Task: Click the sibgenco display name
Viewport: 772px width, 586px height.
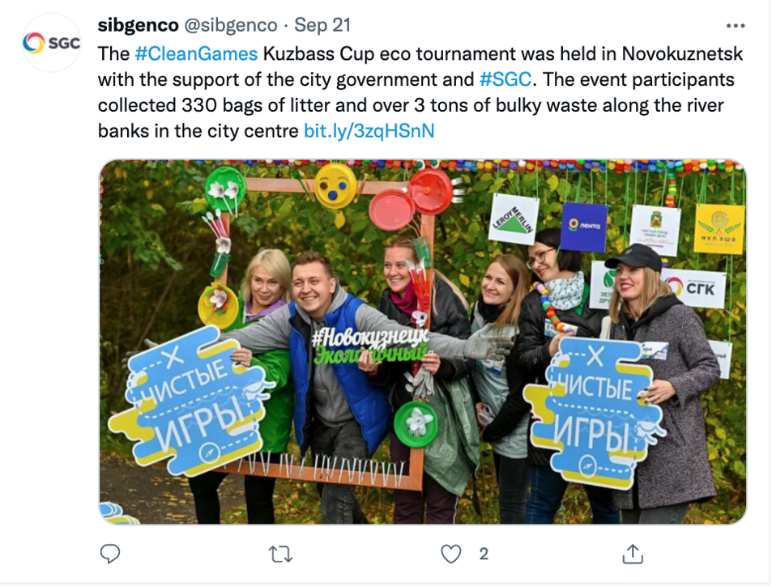Action: (138, 25)
